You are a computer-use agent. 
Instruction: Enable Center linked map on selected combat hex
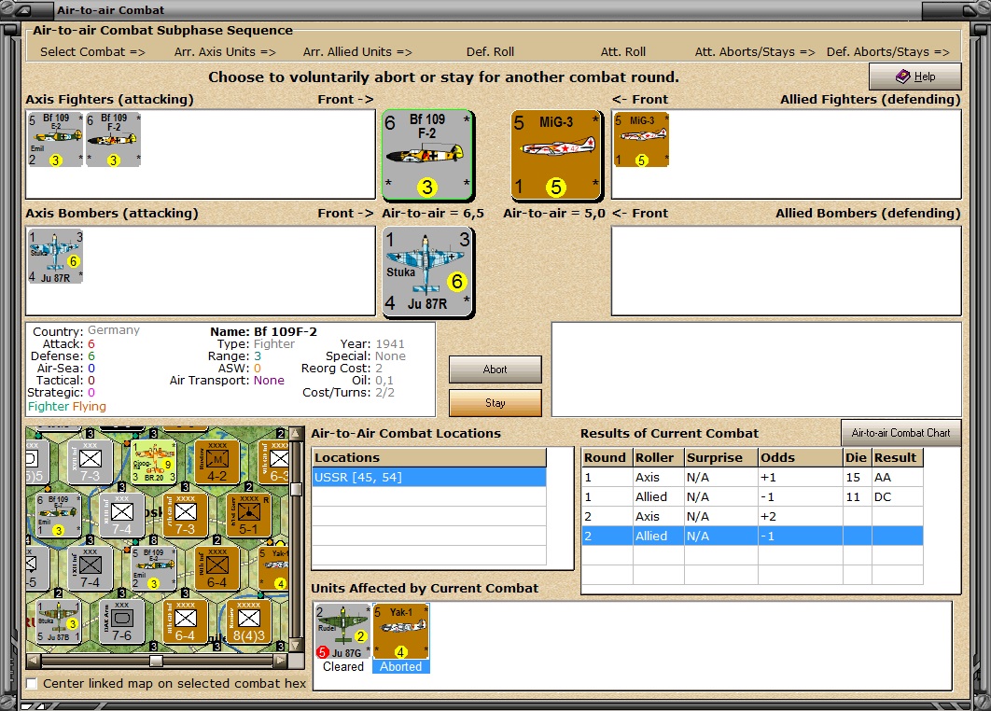click(32, 684)
